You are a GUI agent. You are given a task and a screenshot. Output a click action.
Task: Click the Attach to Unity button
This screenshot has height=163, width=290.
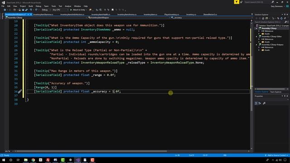coord(78,10)
